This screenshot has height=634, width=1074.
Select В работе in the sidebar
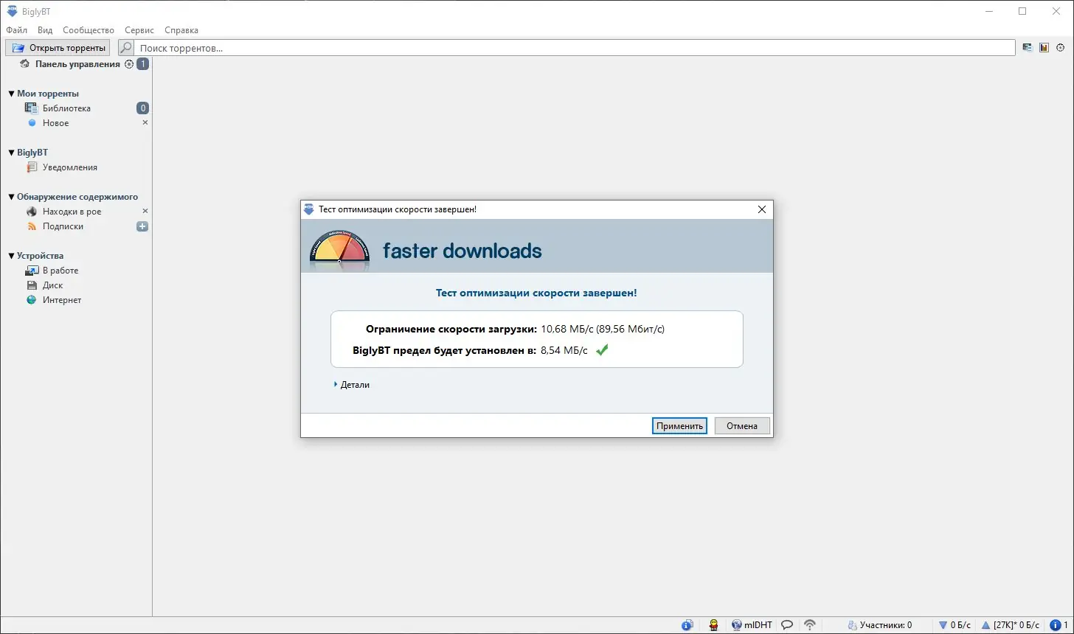[60, 271]
